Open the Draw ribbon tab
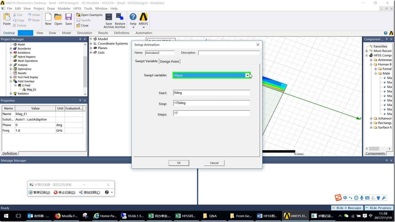The height and width of the screenshot is (222, 395). pos(52,33)
